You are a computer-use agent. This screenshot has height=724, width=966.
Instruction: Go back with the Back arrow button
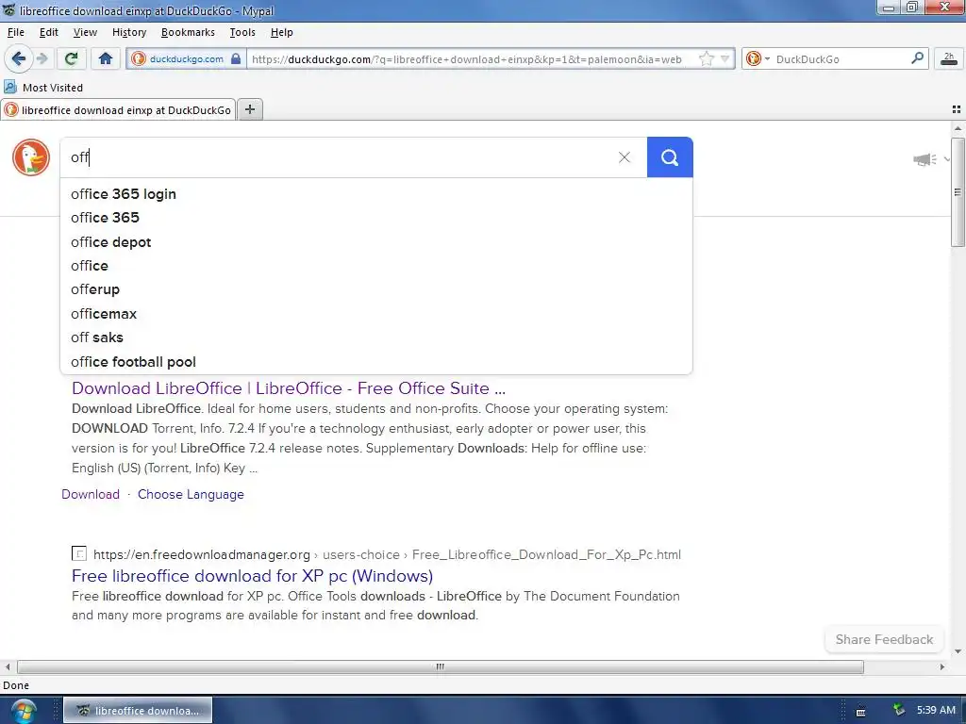18,59
